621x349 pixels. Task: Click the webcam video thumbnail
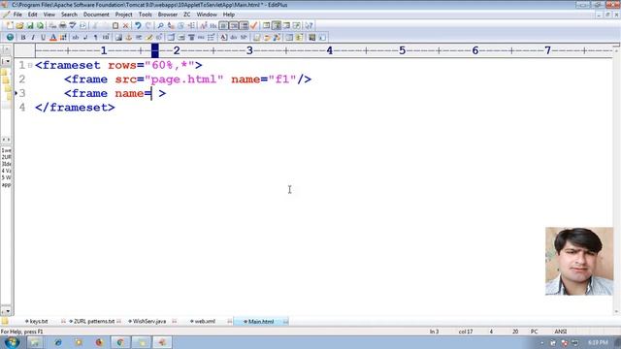click(579, 261)
